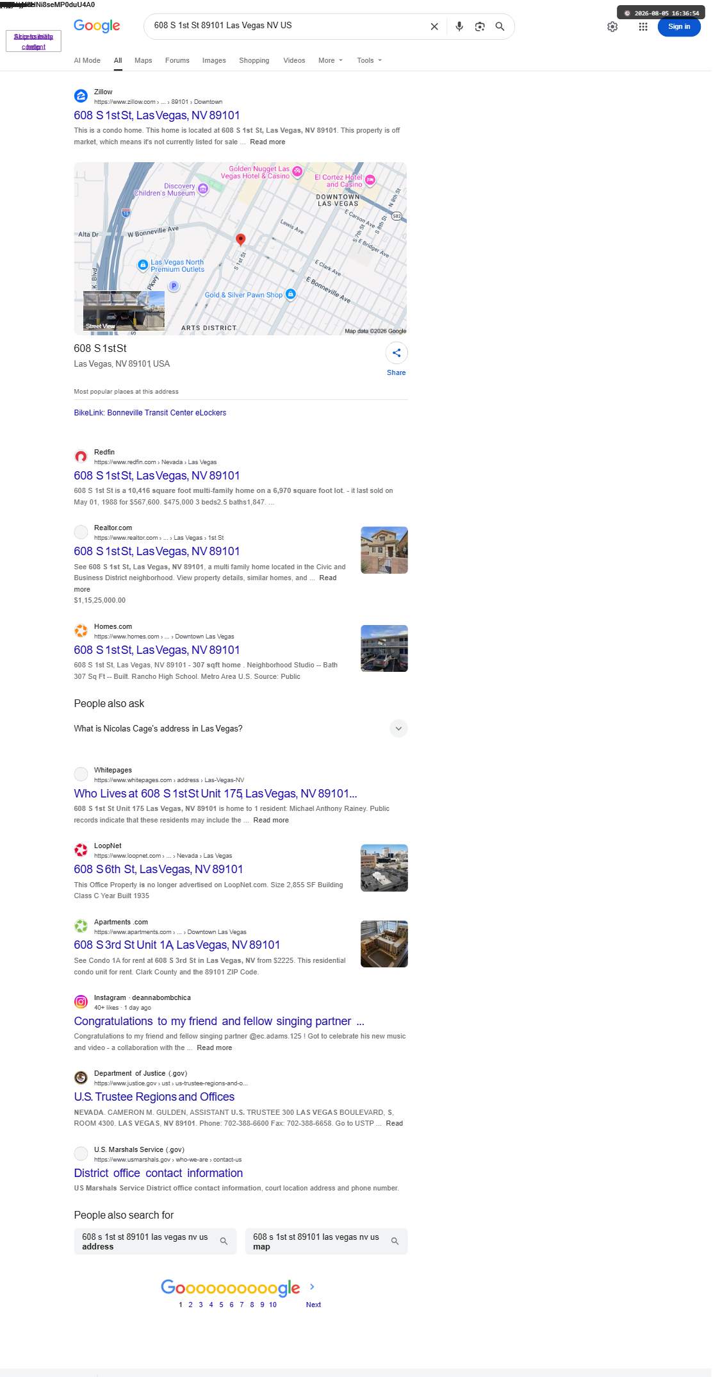Go to results page 2
Viewport: 720px width, 1377px height.
[x=190, y=1305]
